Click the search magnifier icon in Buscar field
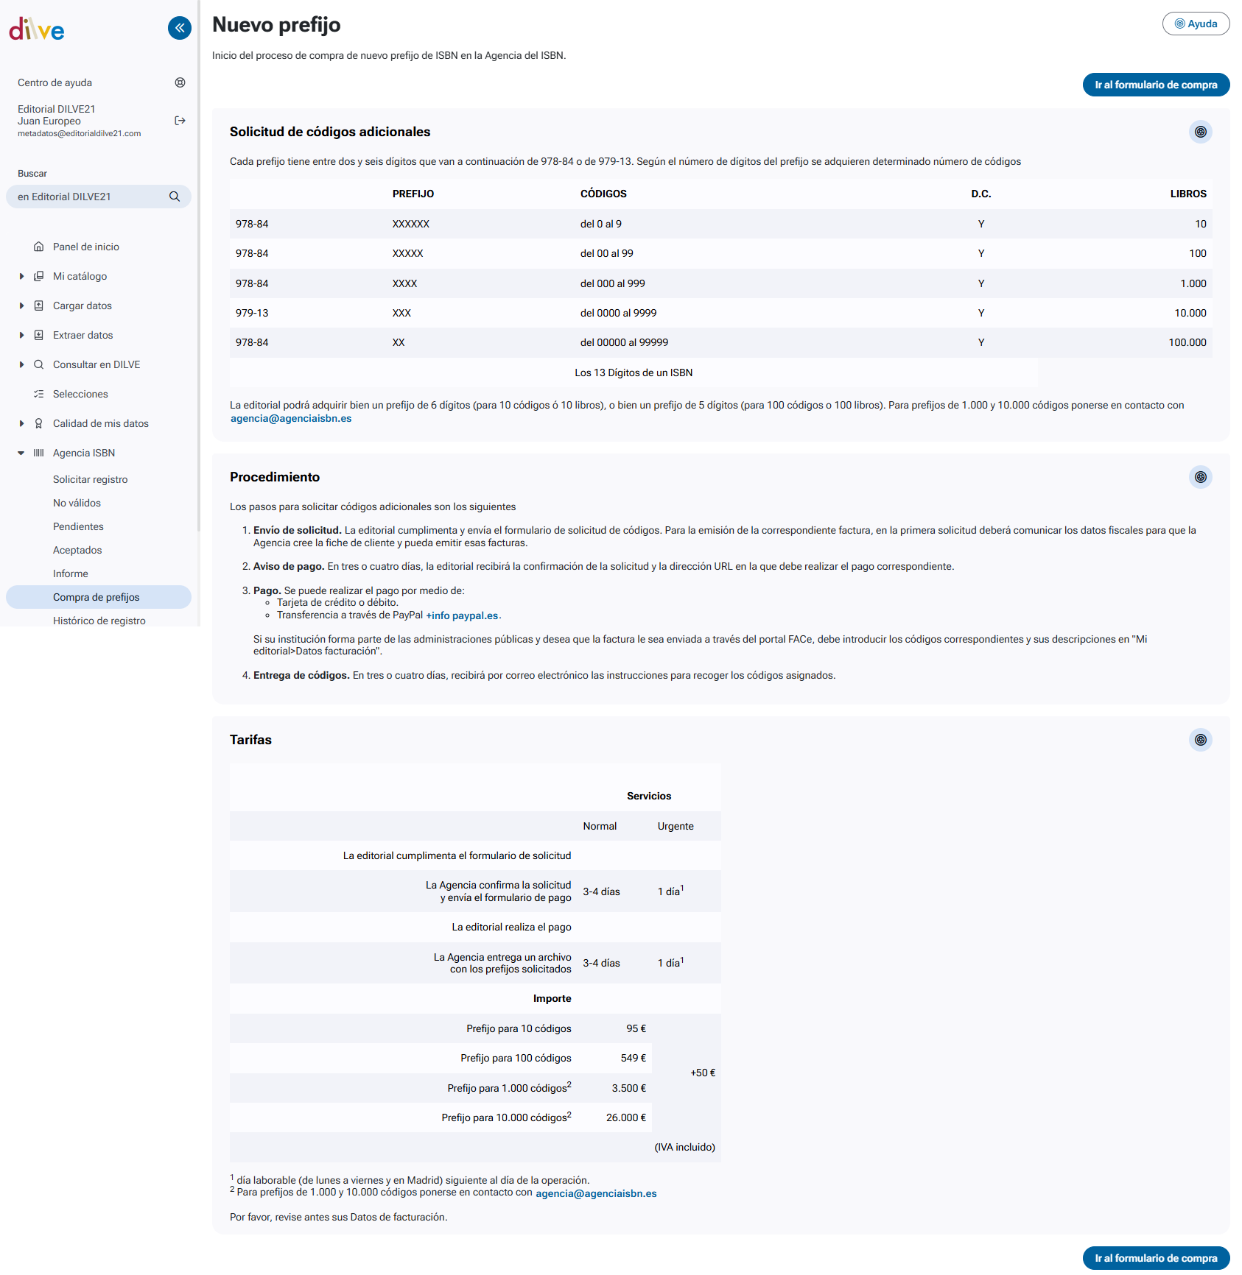The height and width of the screenshot is (1275, 1242). [175, 197]
